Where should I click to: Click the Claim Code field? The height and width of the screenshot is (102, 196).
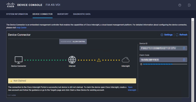pos(163,60)
